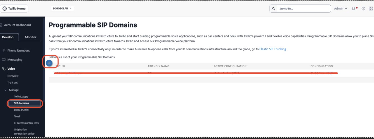Image resolution: width=374 pixels, height=139 pixels.
Task: Click the search magnifier icon
Action: 273,9
